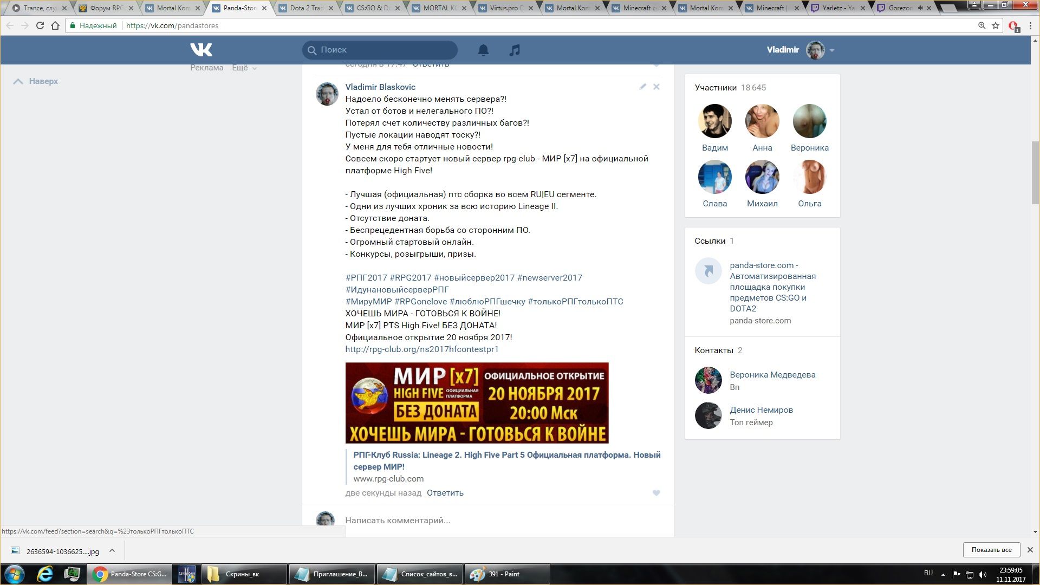Open the МИР x7 banner image
Screen dimensions: 1040x585
point(477,403)
